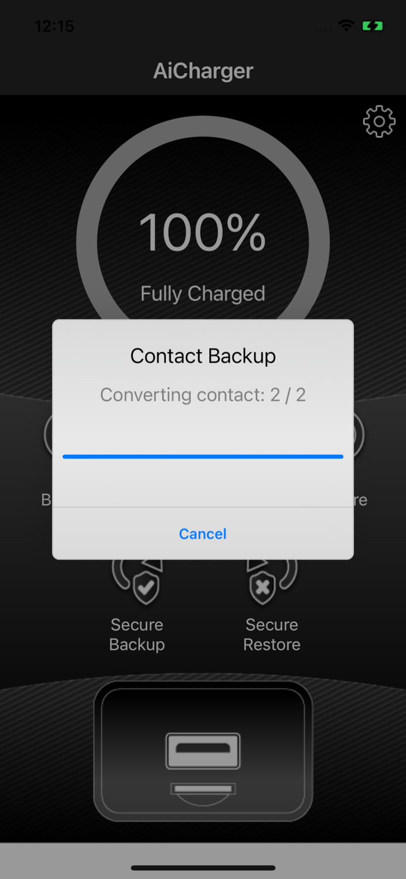Tap the partially hidden left circle icon
Image resolution: width=406 pixels, height=879 pixels.
[x=48, y=435]
